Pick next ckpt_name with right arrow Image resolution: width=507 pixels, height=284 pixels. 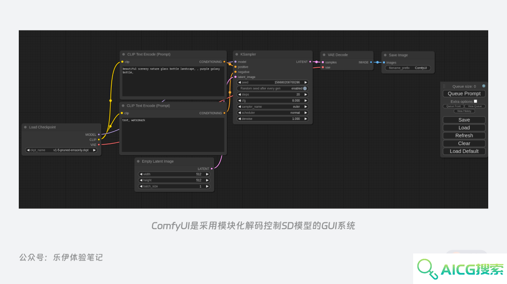[x=94, y=150]
